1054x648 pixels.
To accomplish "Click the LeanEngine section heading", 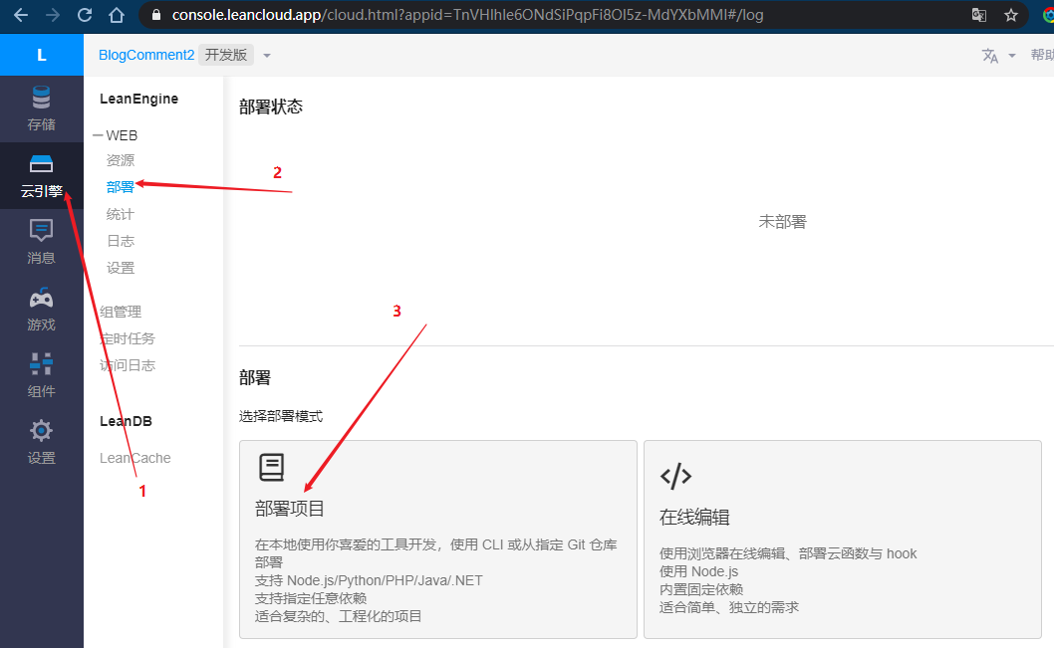I will (139, 99).
